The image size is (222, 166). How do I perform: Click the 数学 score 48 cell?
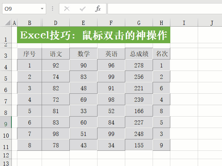(83, 88)
